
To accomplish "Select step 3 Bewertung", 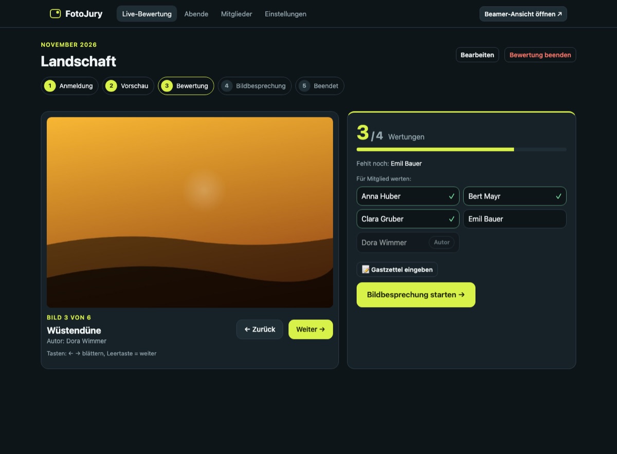I will [186, 86].
